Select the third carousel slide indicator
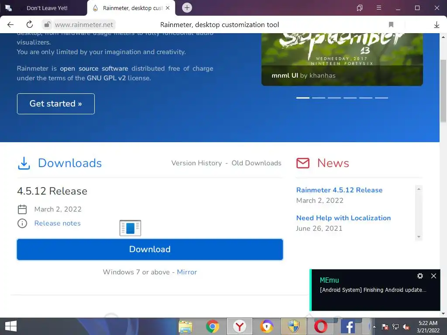 point(334,98)
